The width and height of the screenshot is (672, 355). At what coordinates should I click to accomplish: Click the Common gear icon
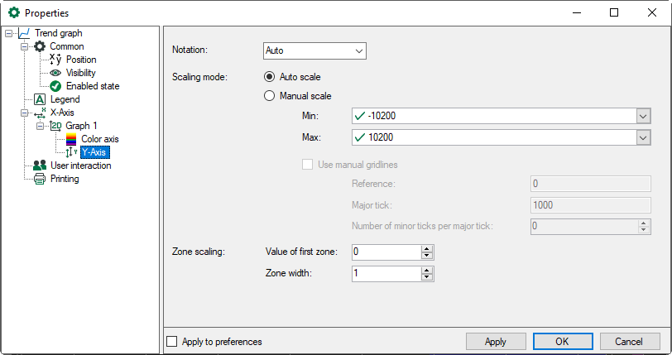pos(39,46)
